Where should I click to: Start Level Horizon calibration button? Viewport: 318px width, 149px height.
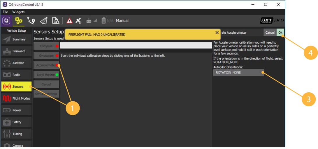pyautogui.click(x=46, y=75)
